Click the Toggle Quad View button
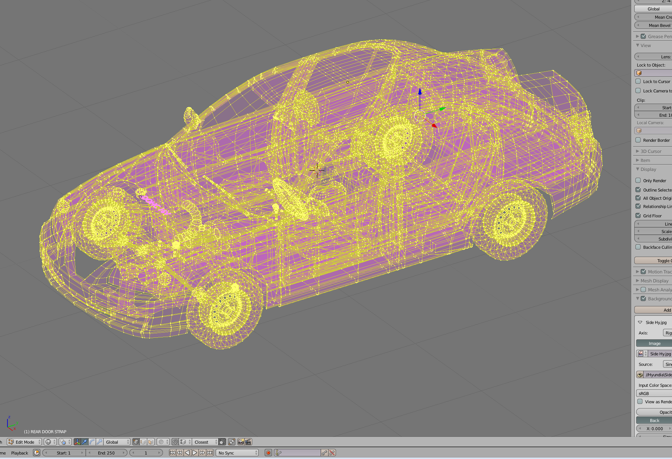This screenshot has width=672, height=459. click(653, 260)
